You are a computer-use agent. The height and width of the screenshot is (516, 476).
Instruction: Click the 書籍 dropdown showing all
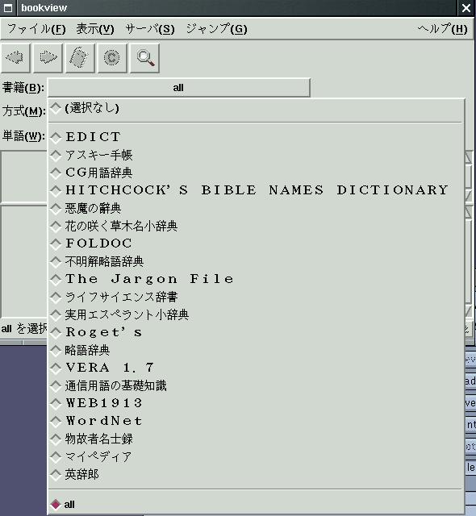pyautogui.click(x=179, y=88)
